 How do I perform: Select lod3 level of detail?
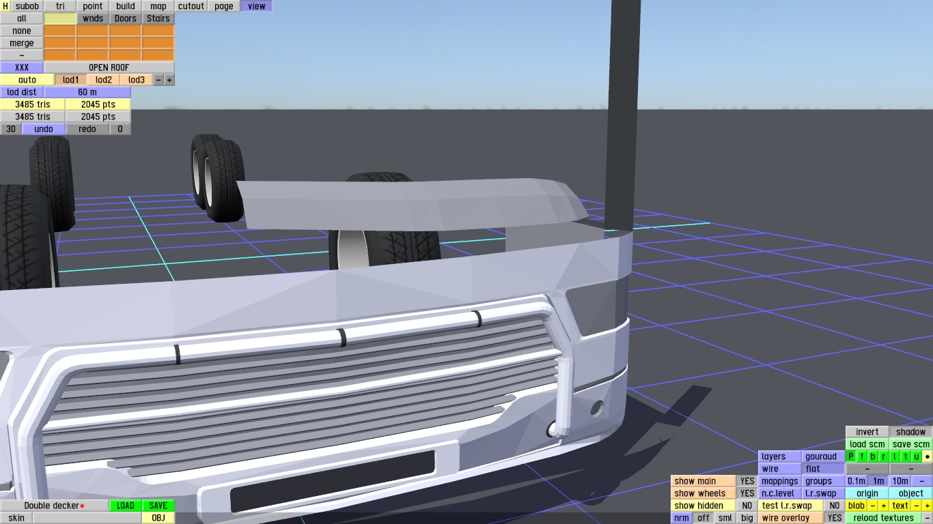point(137,80)
